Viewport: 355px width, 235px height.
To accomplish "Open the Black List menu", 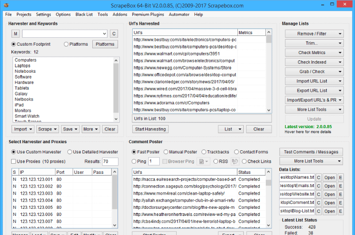I will point(84,15).
